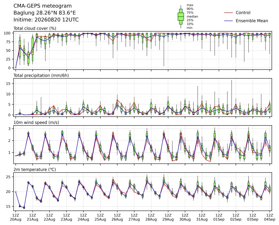
Task: Click the 12Z 04Sep axis tick label
Action: [x=270, y=217]
